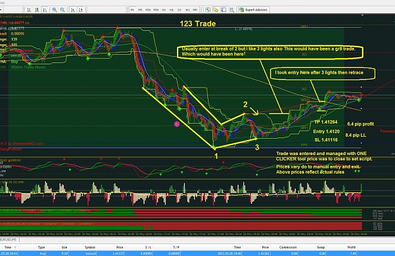Click the open time cell ending '.05.26 19:43'

coord(9,253)
